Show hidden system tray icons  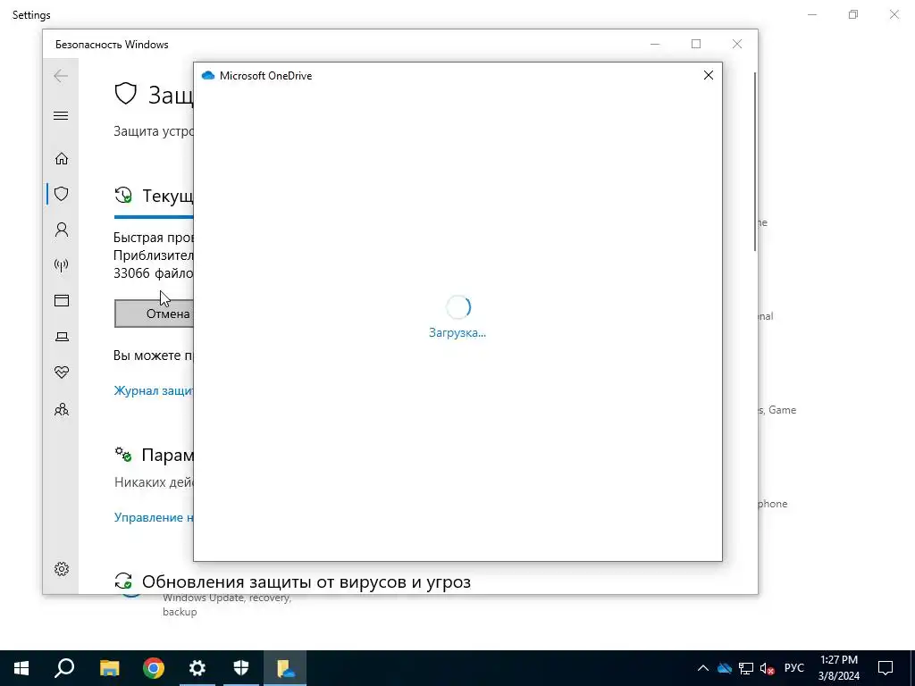click(x=703, y=668)
